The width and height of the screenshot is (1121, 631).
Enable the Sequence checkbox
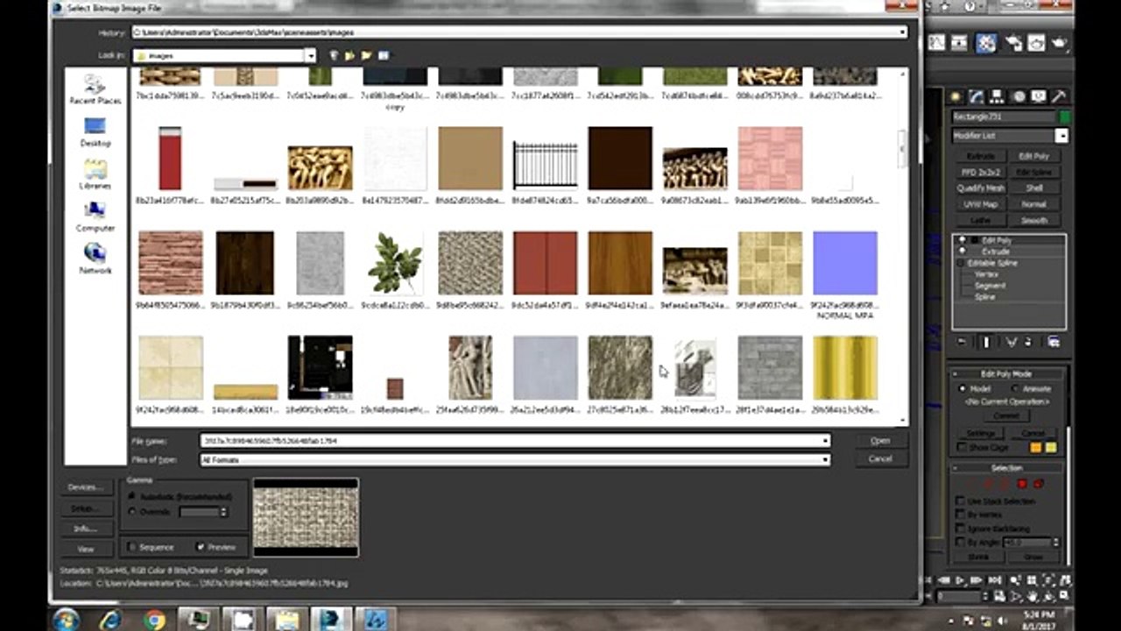(132, 547)
